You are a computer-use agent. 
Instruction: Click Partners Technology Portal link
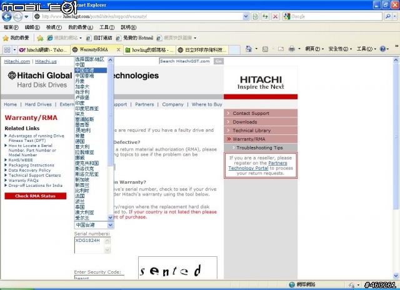[x=257, y=166]
